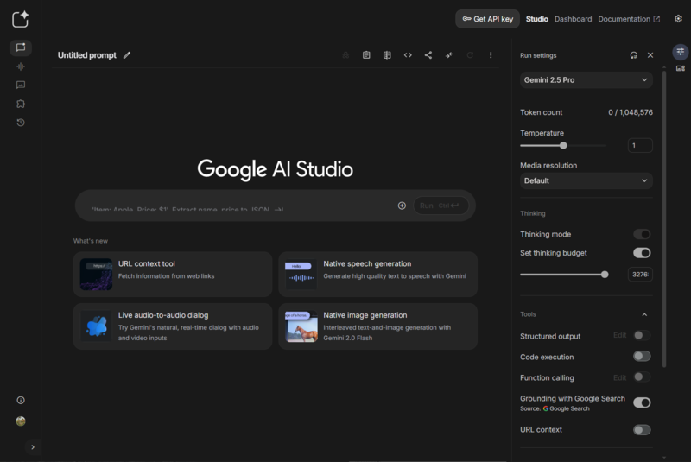Viewport: 691px width, 462px height.
Task: Open the prompt gallery icon below settings
Action: point(681,68)
